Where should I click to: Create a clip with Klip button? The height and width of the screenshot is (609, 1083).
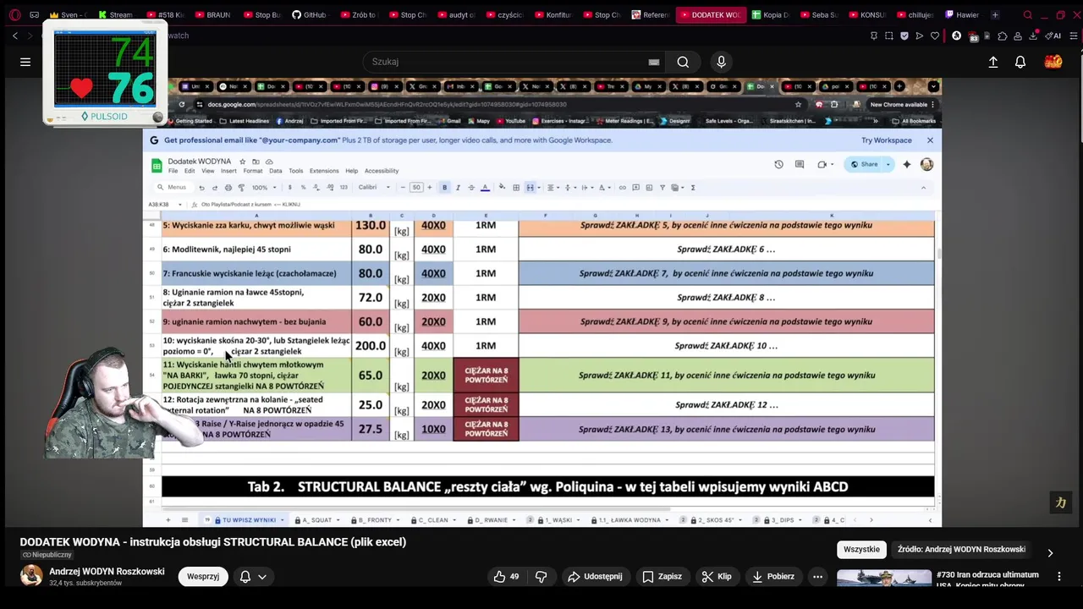click(716, 577)
